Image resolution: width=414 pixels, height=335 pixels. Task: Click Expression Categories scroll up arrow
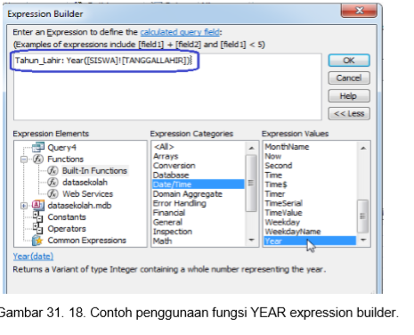[251, 148]
